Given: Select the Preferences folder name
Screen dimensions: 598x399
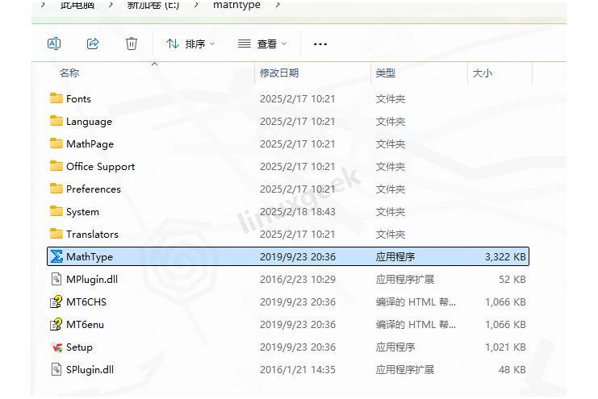Looking at the screenshot, I should [x=94, y=189].
